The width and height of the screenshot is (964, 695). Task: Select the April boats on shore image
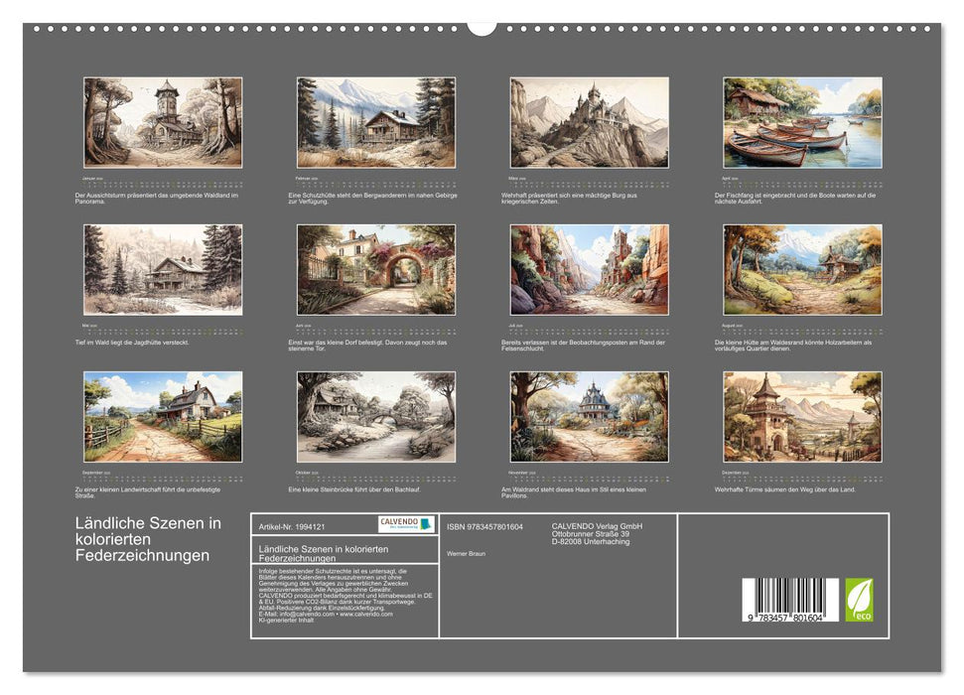(802, 122)
